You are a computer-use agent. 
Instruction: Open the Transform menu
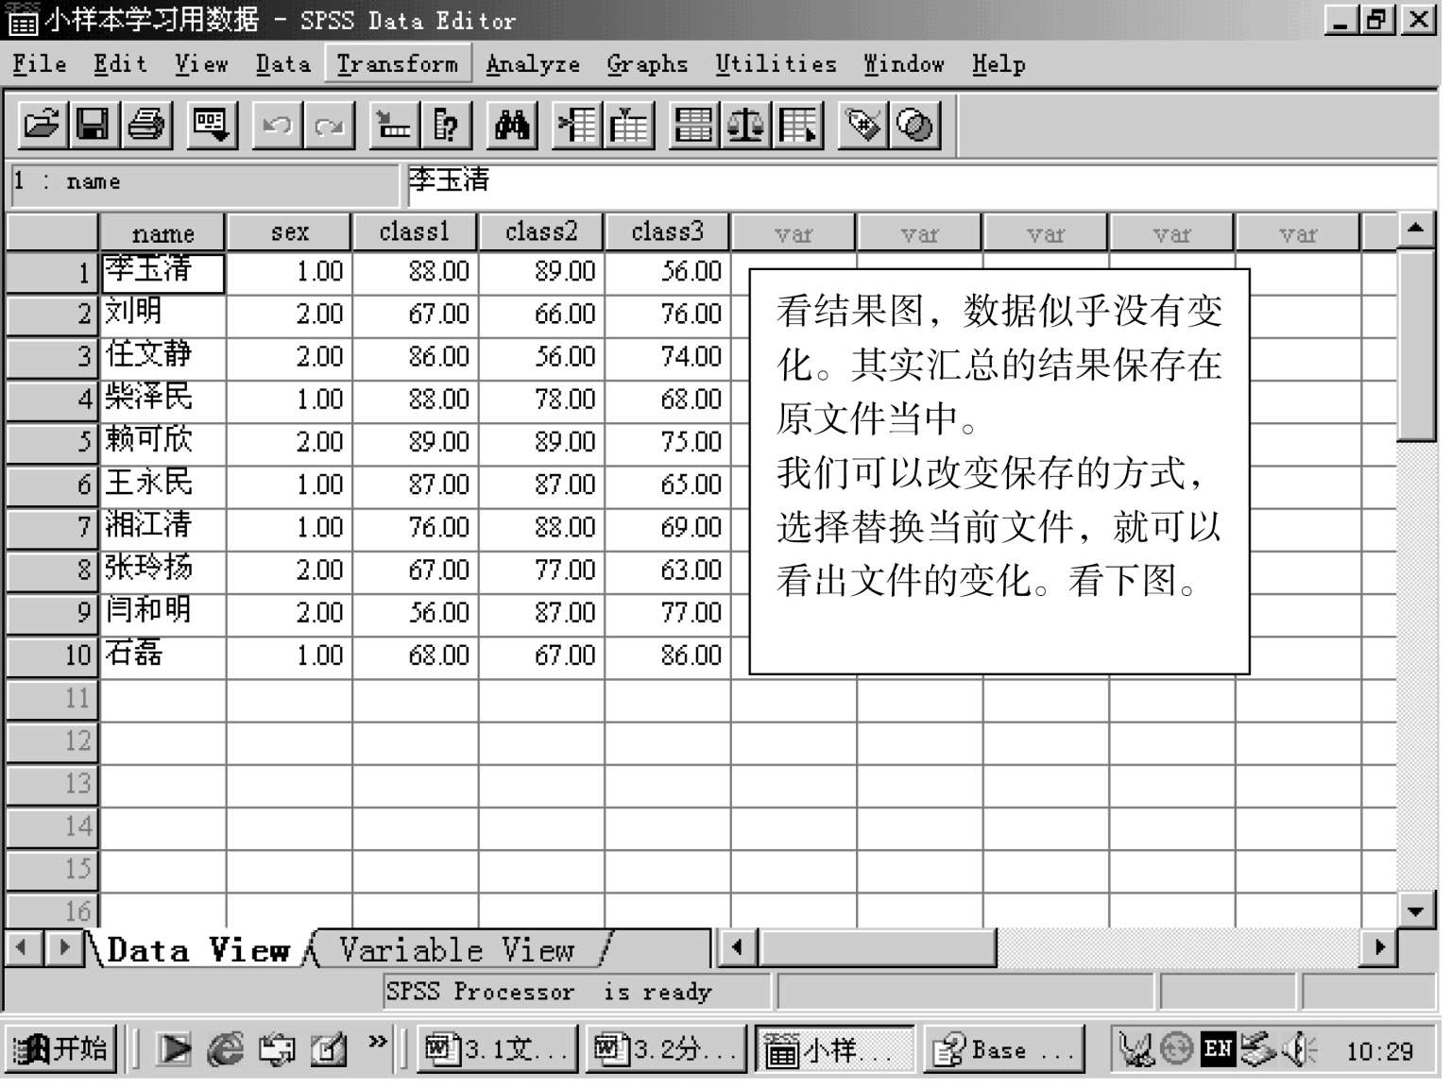397,64
